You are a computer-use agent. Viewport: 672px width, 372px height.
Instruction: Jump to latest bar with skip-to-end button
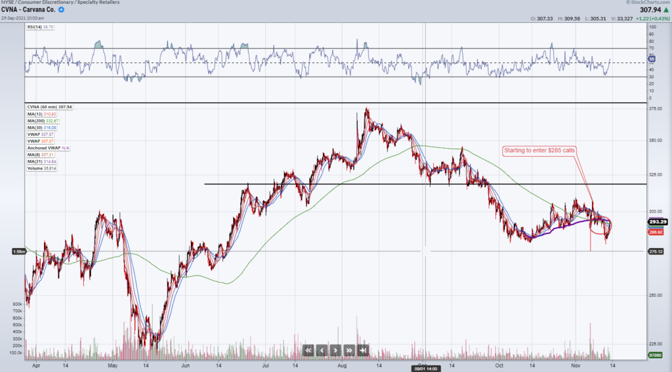[x=363, y=350]
